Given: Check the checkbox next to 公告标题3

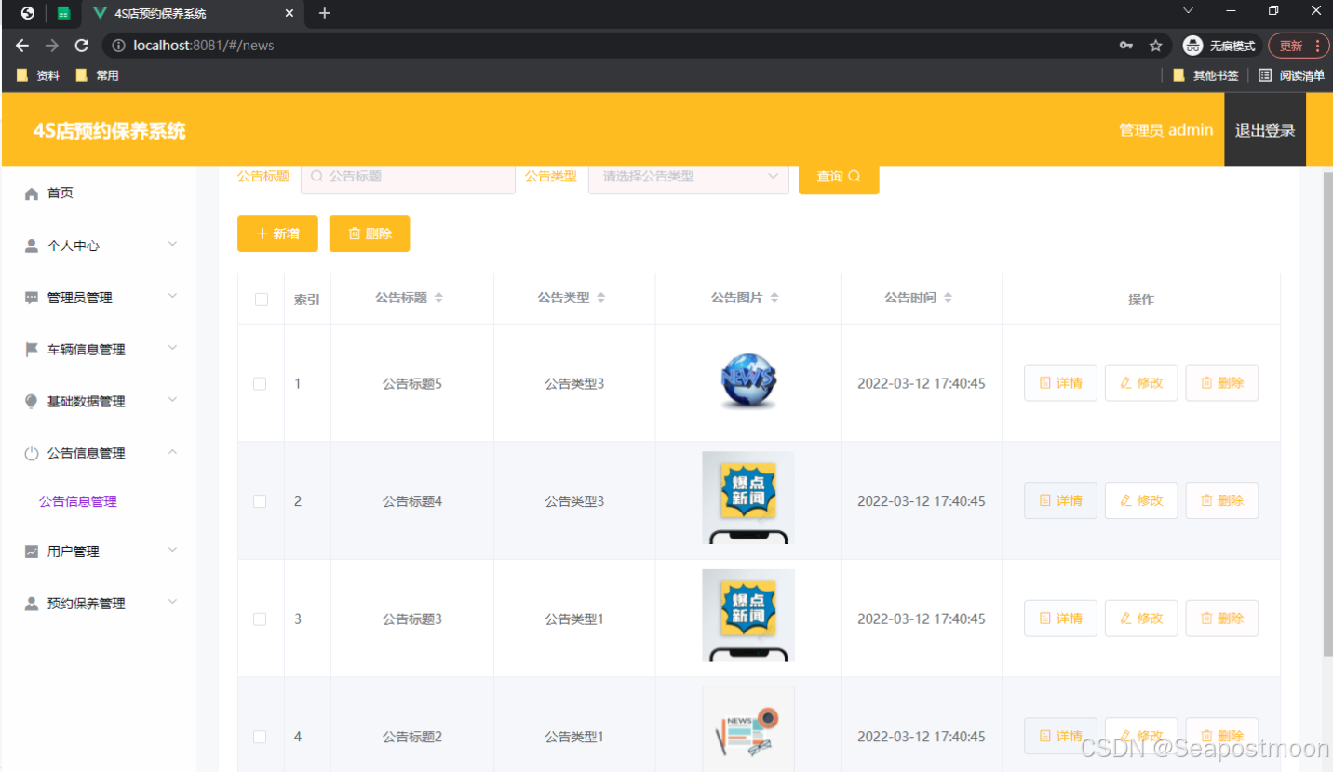Looking at the screenshot, I should pyautogui.click(x=260, y=618).
